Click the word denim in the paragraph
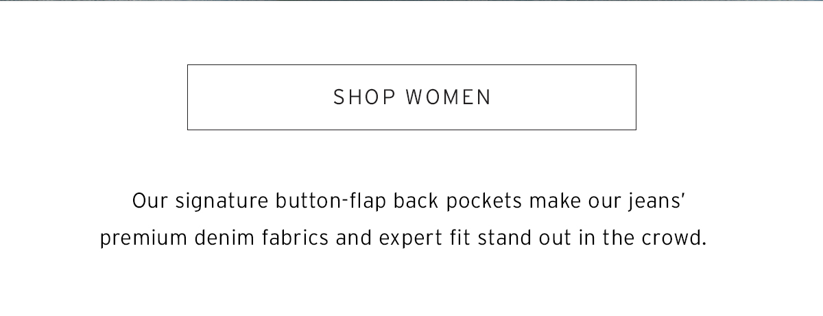 pyautogui.click(x=224, y=240)
